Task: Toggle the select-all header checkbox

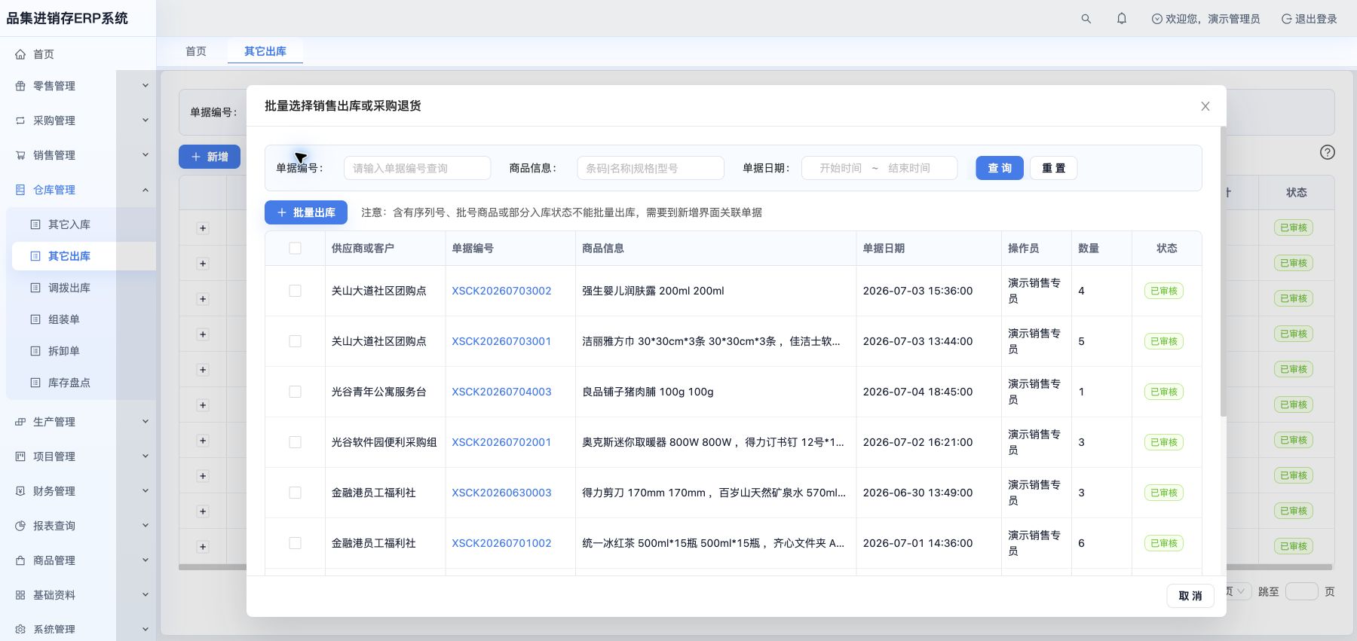Action: pyautogui.click(x=295, y=249)
